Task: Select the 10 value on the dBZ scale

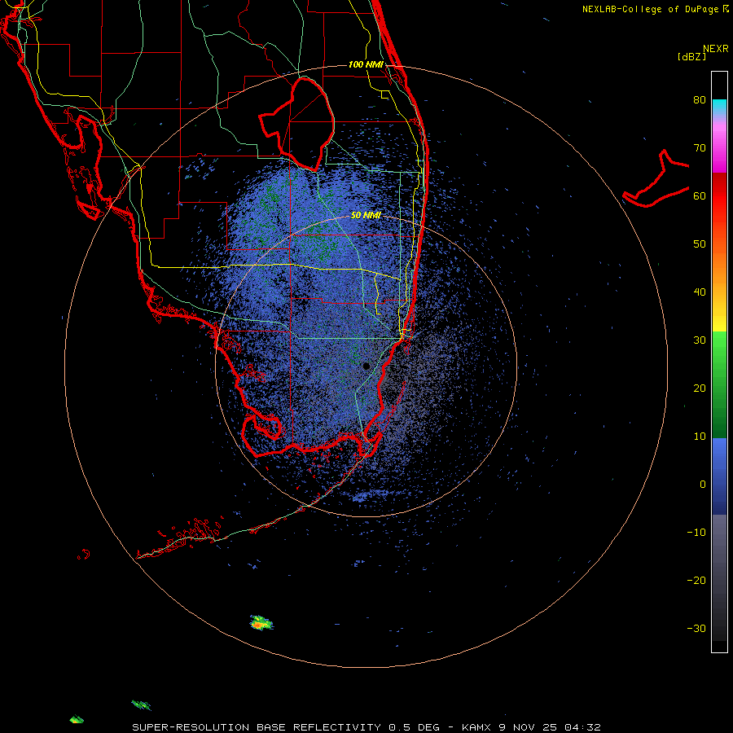Action: [700, 437]
